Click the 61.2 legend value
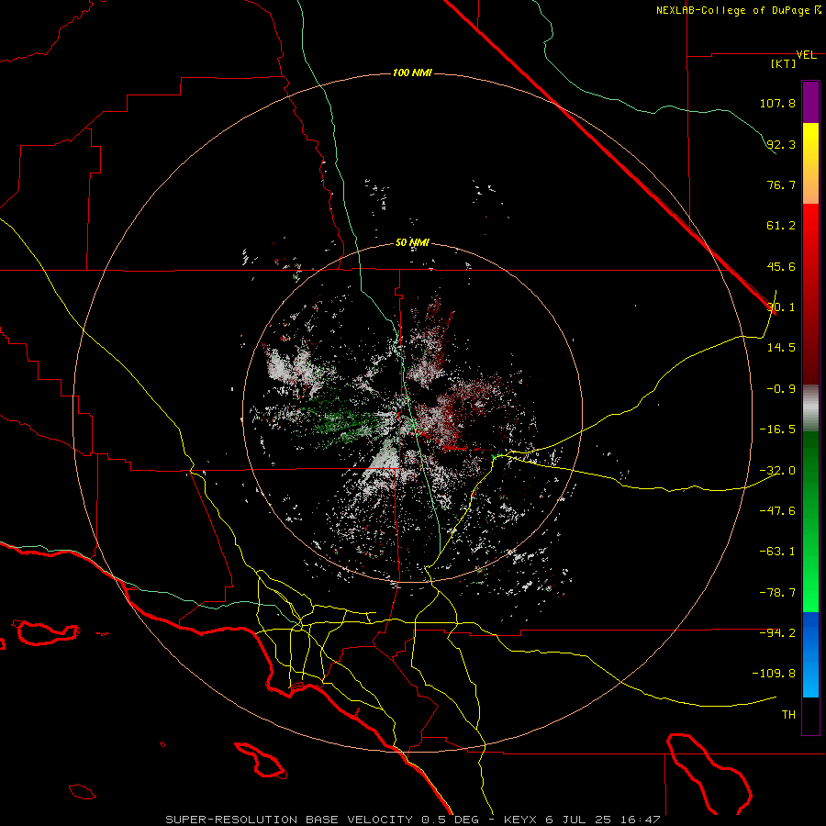The width and height of the screenshot is (826, 826). (781, 226)
